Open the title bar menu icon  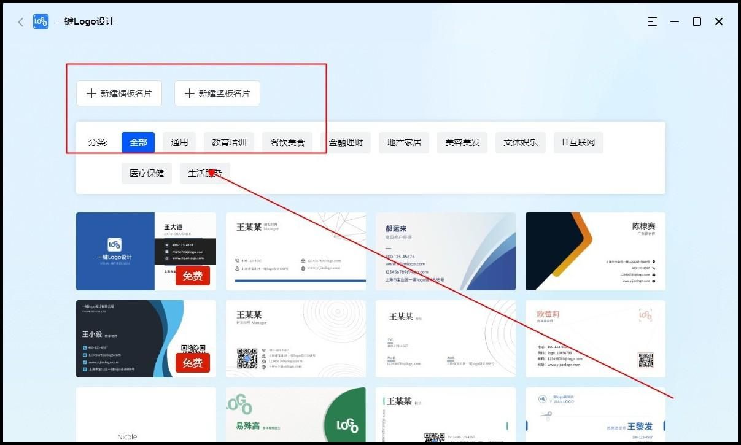point(653,21)
